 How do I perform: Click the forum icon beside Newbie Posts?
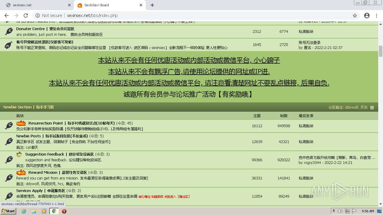(9, 142)
